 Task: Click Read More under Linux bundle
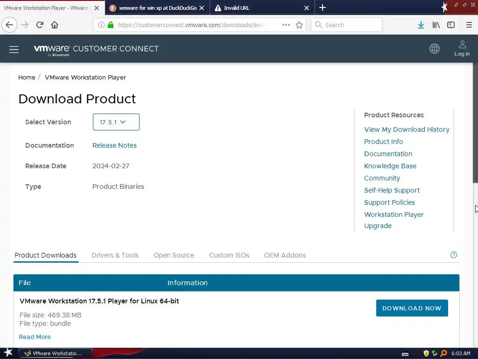click(x=35, y=337)
